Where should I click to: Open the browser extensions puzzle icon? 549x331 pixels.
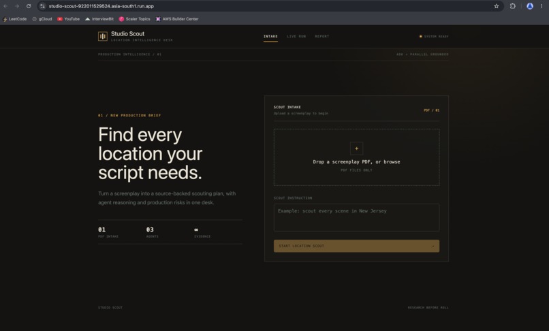coord(513,6)
